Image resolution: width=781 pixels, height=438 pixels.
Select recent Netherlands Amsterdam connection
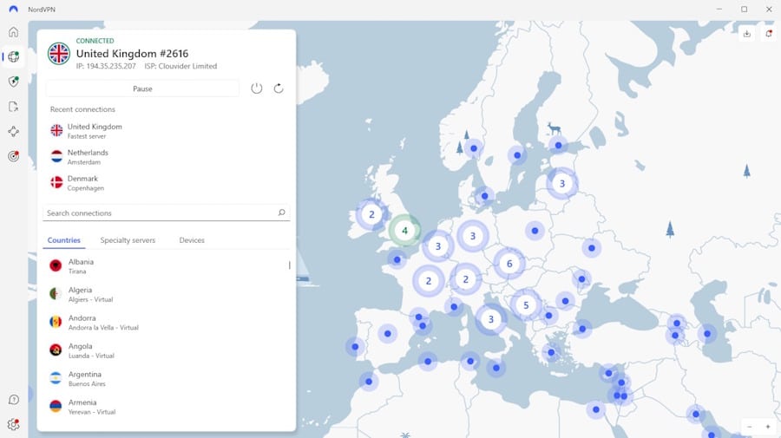pyautogui.click(x=166, y=157)
